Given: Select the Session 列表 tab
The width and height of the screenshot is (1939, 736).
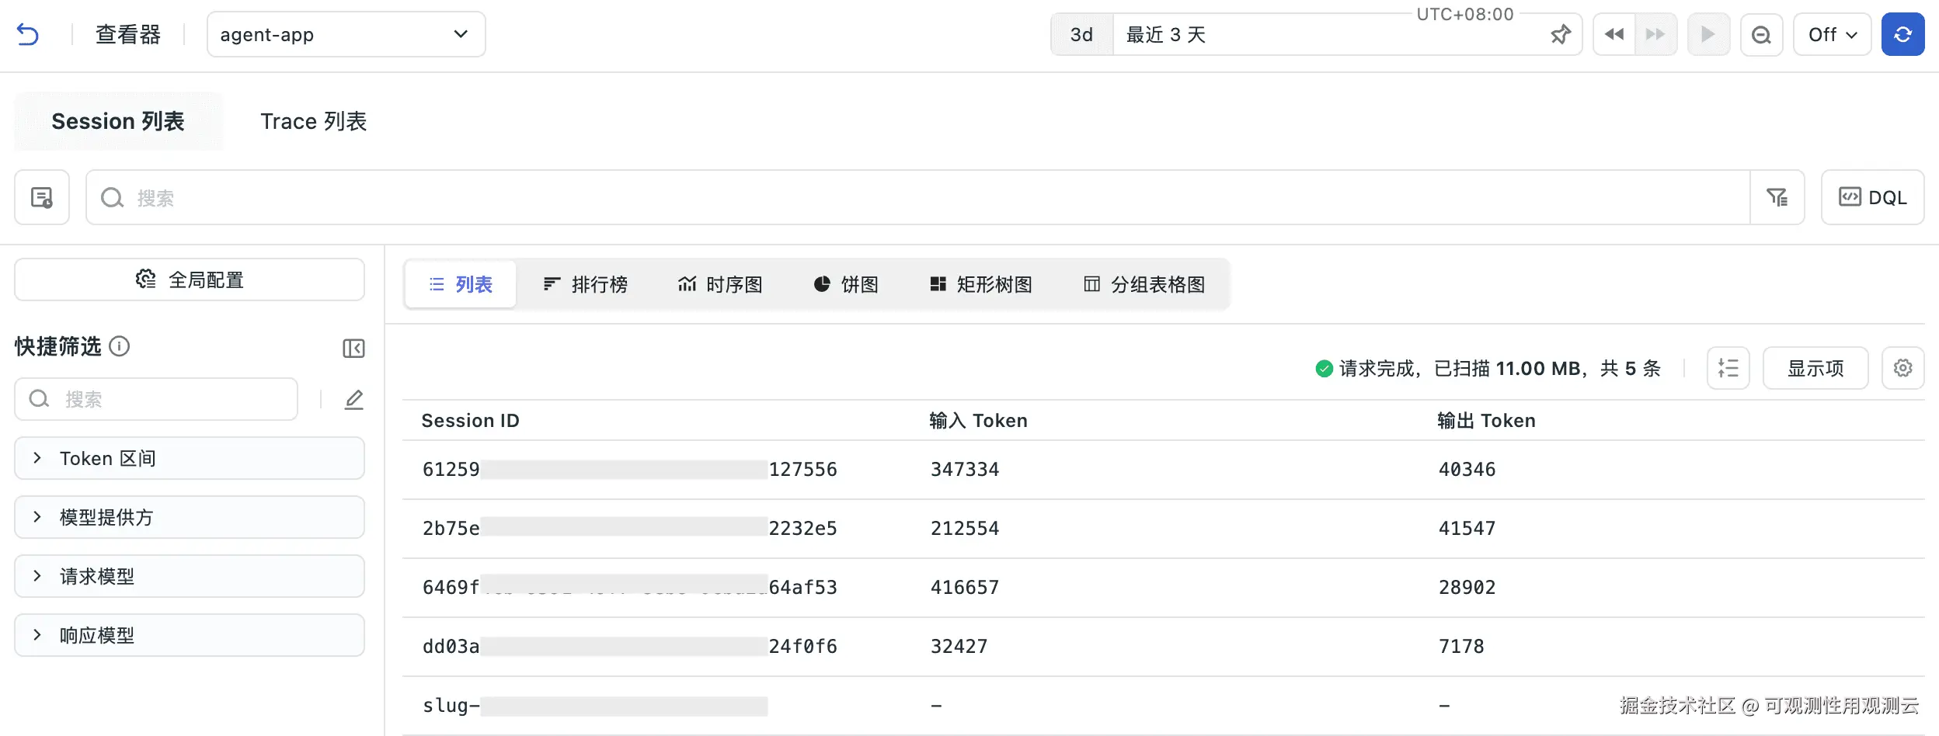Looking at the screenshot, I should [x=118, y=122].
